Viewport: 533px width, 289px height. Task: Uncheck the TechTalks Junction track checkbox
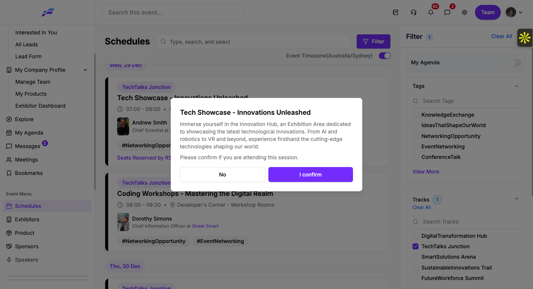tap(415, 246)
